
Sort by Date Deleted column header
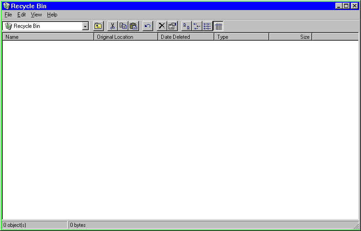coord(186,37)
